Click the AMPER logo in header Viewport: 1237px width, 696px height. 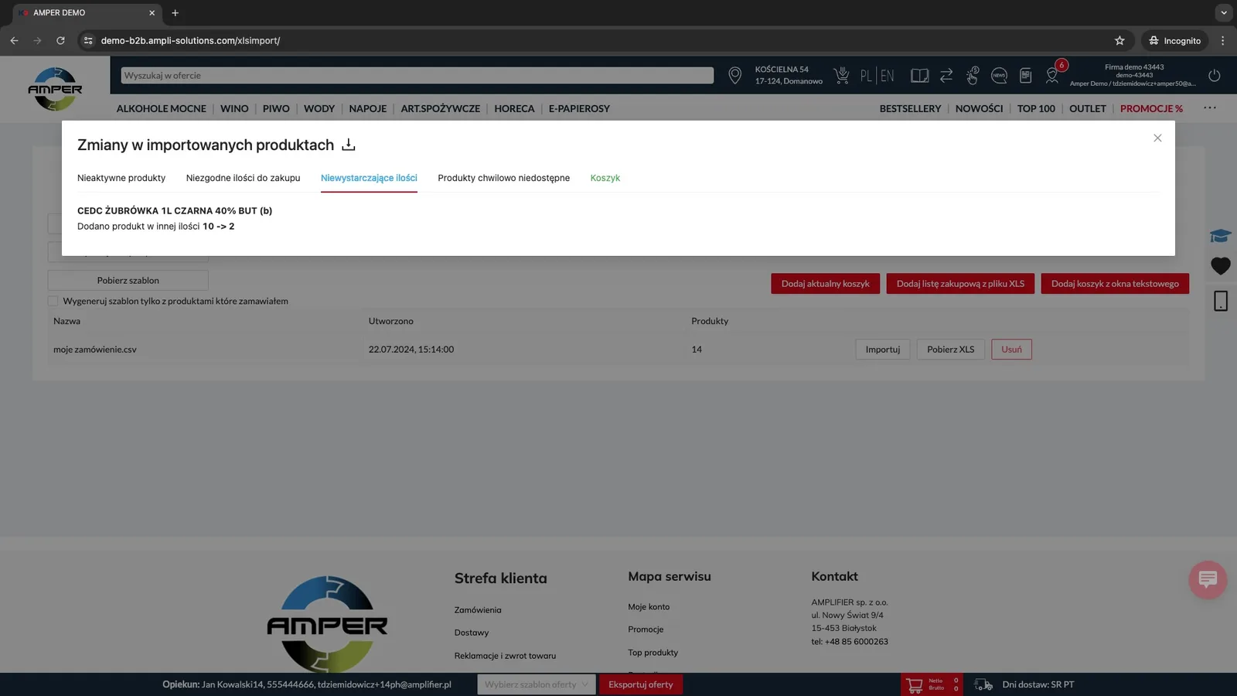(55, 88)
